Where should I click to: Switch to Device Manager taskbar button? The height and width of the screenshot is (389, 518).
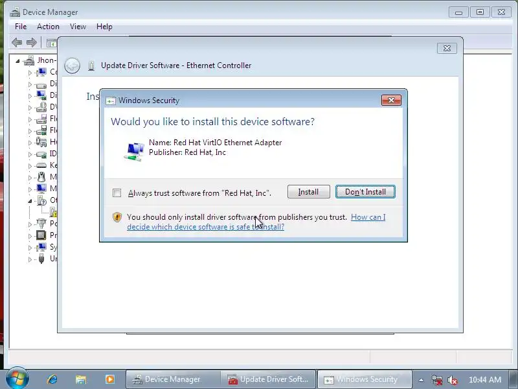(x=173, y=379)
